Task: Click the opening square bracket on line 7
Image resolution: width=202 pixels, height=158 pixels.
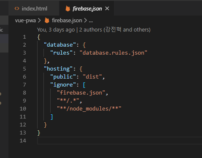Action: click(84, 85)
